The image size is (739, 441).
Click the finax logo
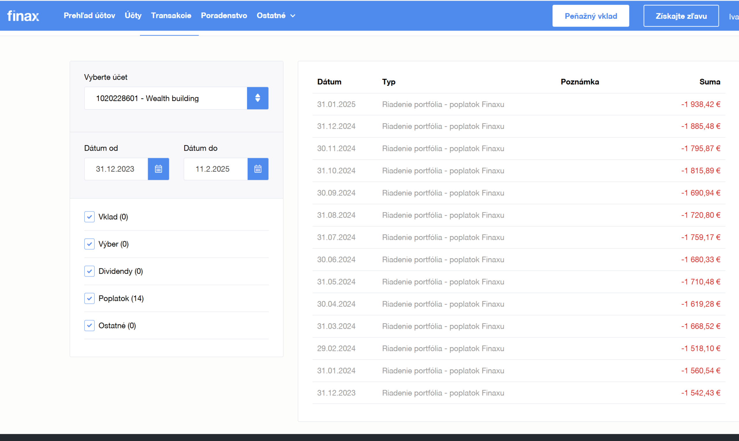click(x=23, y=16)
